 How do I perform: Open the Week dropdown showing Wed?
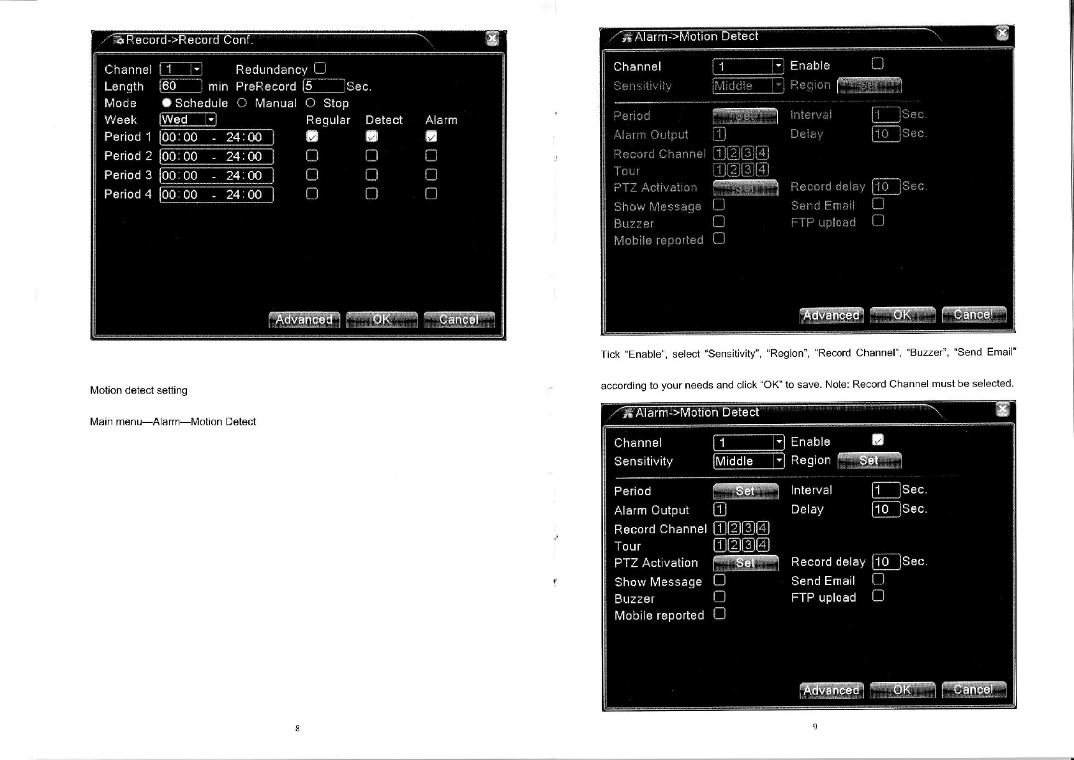pos(211,119)
